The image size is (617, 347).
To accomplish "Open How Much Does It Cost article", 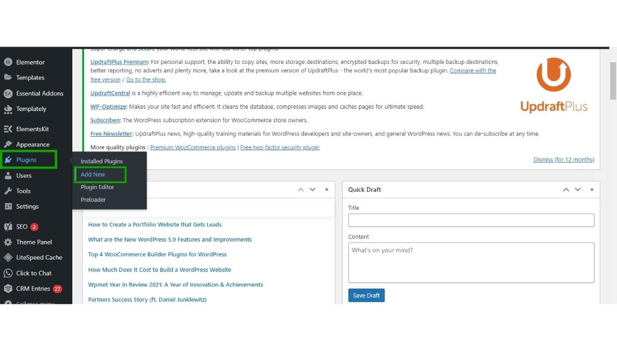I will click(159, 270).
